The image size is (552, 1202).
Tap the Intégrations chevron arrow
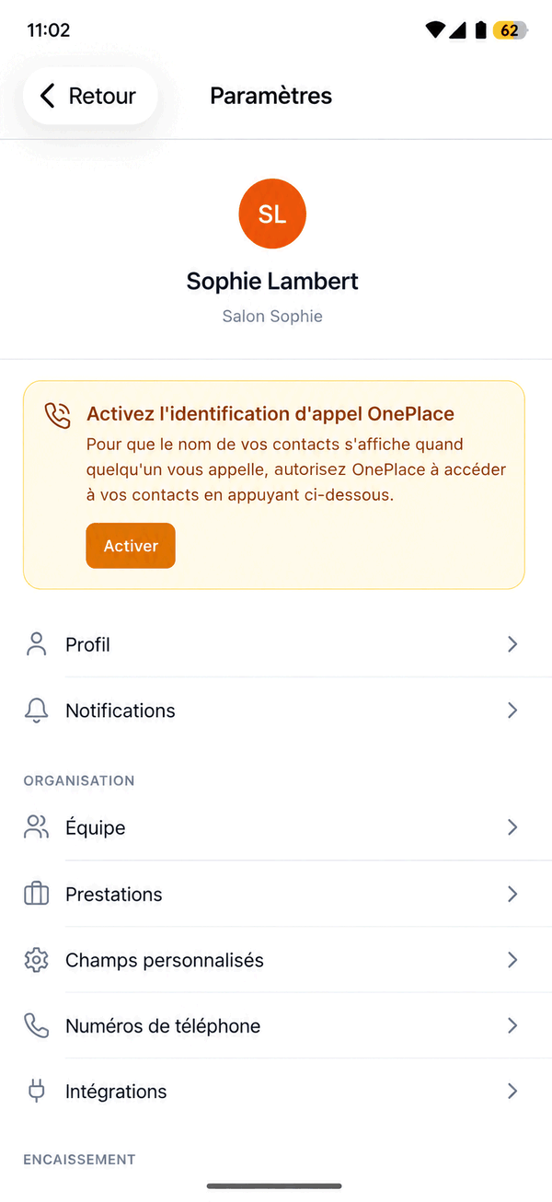(512, 1092)
